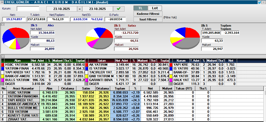
Task: Collapse the pie charts summary panel
Action: (3, 25)
